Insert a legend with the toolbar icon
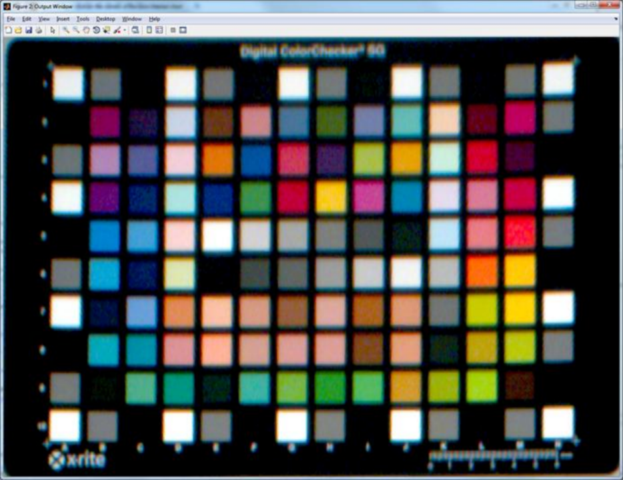 click(159, 30)
